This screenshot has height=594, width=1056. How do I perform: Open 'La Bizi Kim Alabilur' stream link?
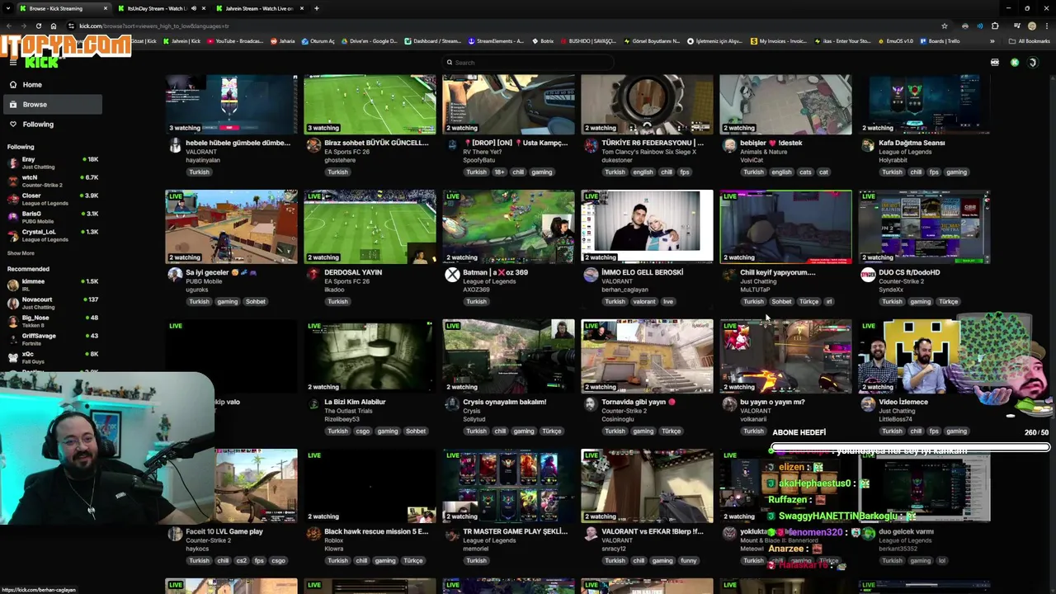pyautogui.click(x=355, y=402)
